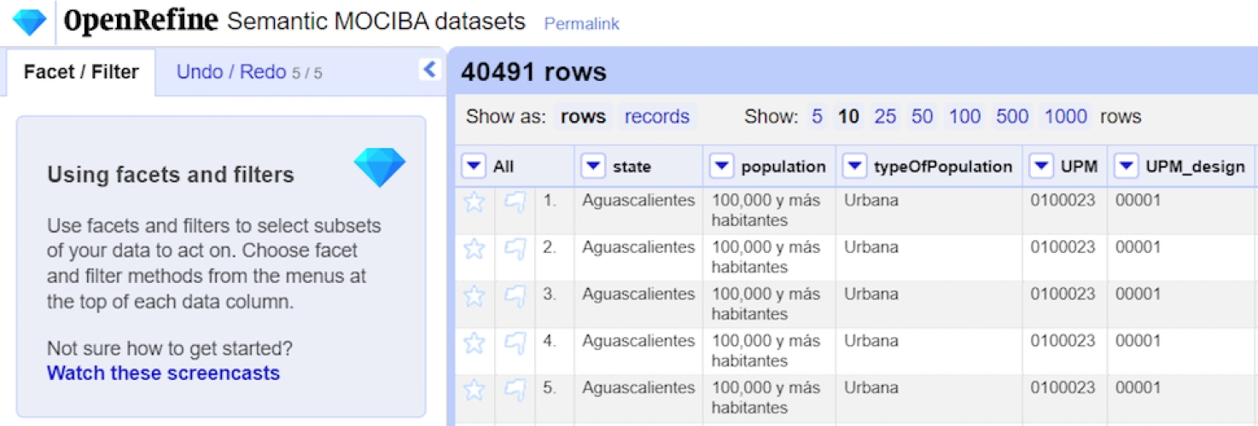
Task: Star row 1
Action: pos(475,202)
